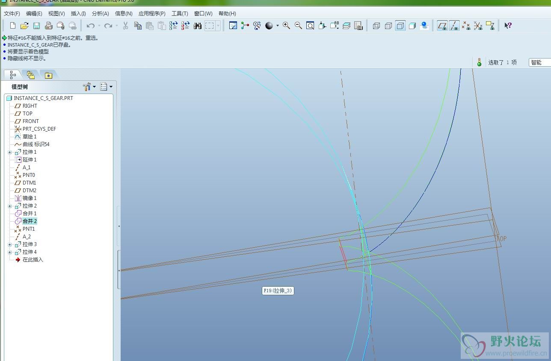Switch to shaded display style

click(x=412, y=26)
